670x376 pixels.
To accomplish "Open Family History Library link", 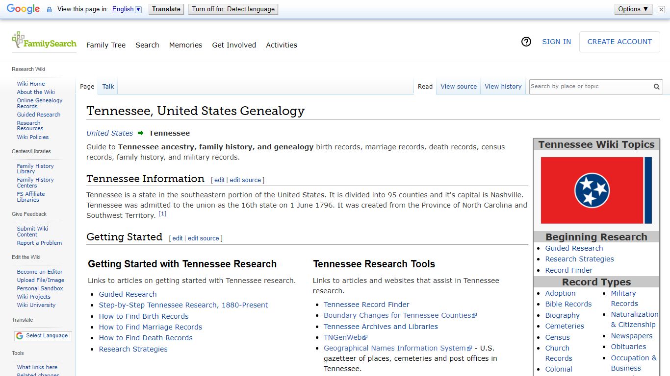I will [x=35, y=169].
